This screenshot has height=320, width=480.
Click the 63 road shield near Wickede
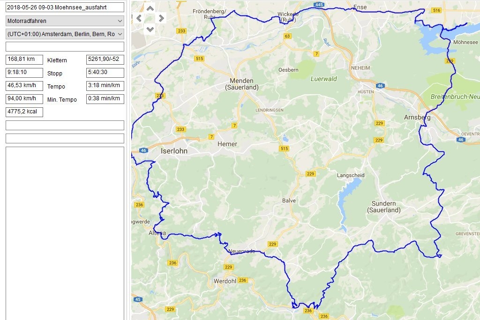coord(287,36)
